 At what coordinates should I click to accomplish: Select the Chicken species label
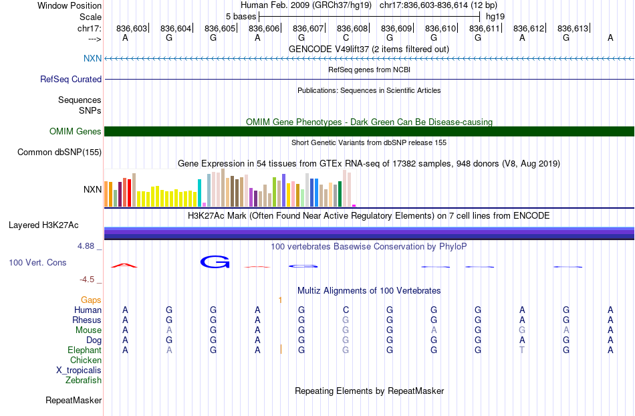coord(86,360)
